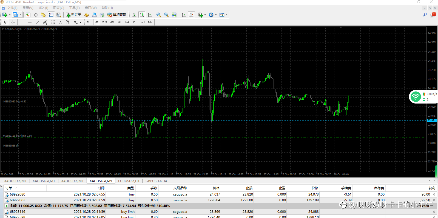
Task: Open the notification alert icon
Action: coord(433,15)
